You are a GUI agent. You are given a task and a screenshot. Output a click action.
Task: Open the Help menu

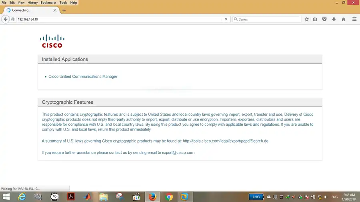click(x=74, y=2)
